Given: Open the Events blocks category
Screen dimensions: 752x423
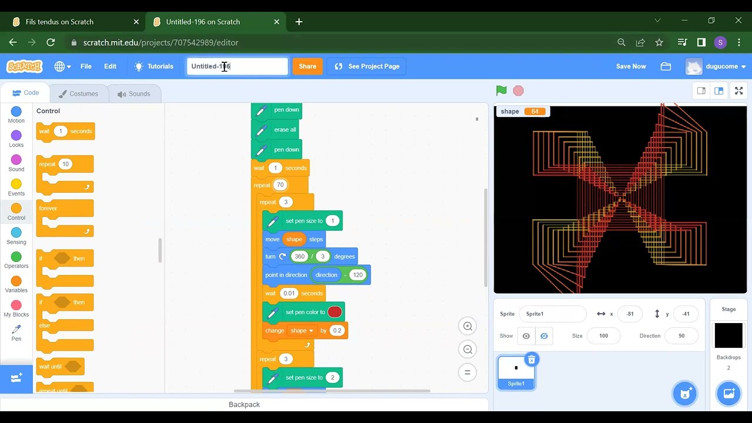Looking at the screenshot, I should [x=16, y=188].
